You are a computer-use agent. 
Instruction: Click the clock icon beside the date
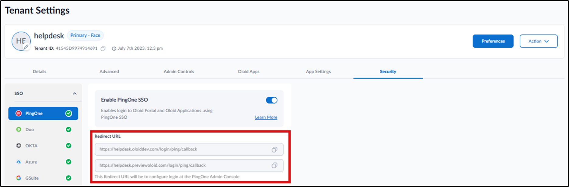[x=114, y=48]
